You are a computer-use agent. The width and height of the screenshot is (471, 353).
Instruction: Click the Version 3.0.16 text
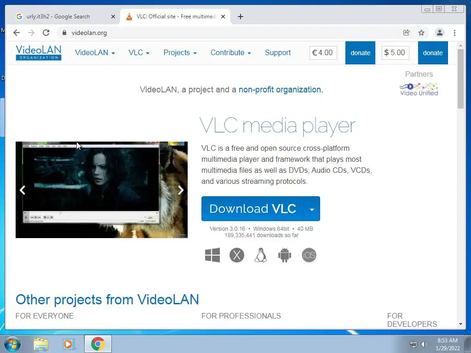(227, 229)
